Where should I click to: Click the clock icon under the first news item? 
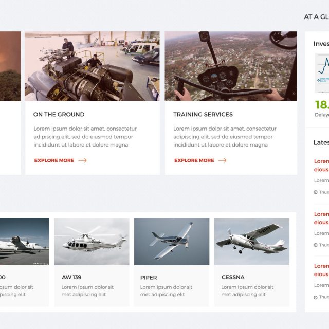coord(315,192)
